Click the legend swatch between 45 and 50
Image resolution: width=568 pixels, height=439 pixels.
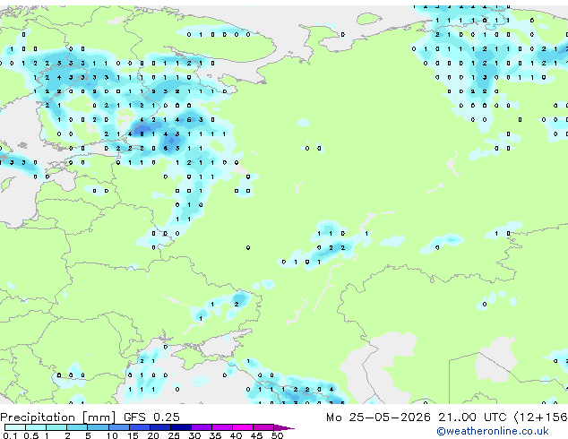263,427
